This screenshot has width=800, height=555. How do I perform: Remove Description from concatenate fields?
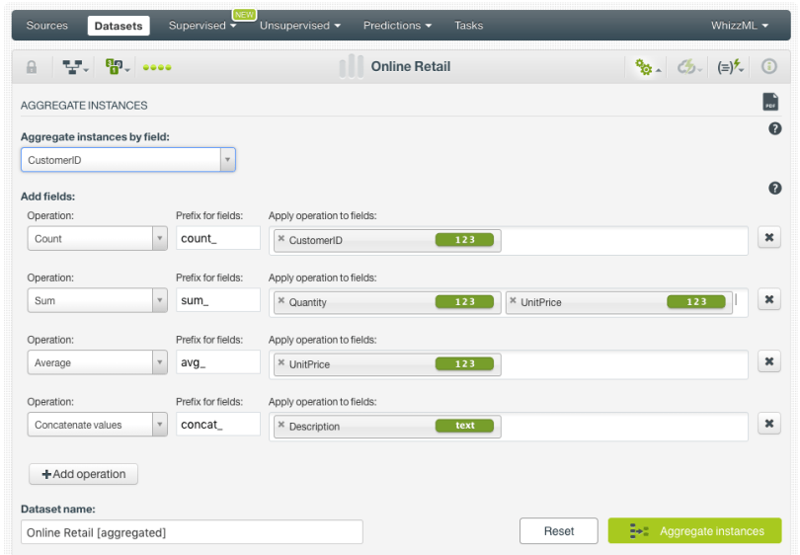click(281, 426)
